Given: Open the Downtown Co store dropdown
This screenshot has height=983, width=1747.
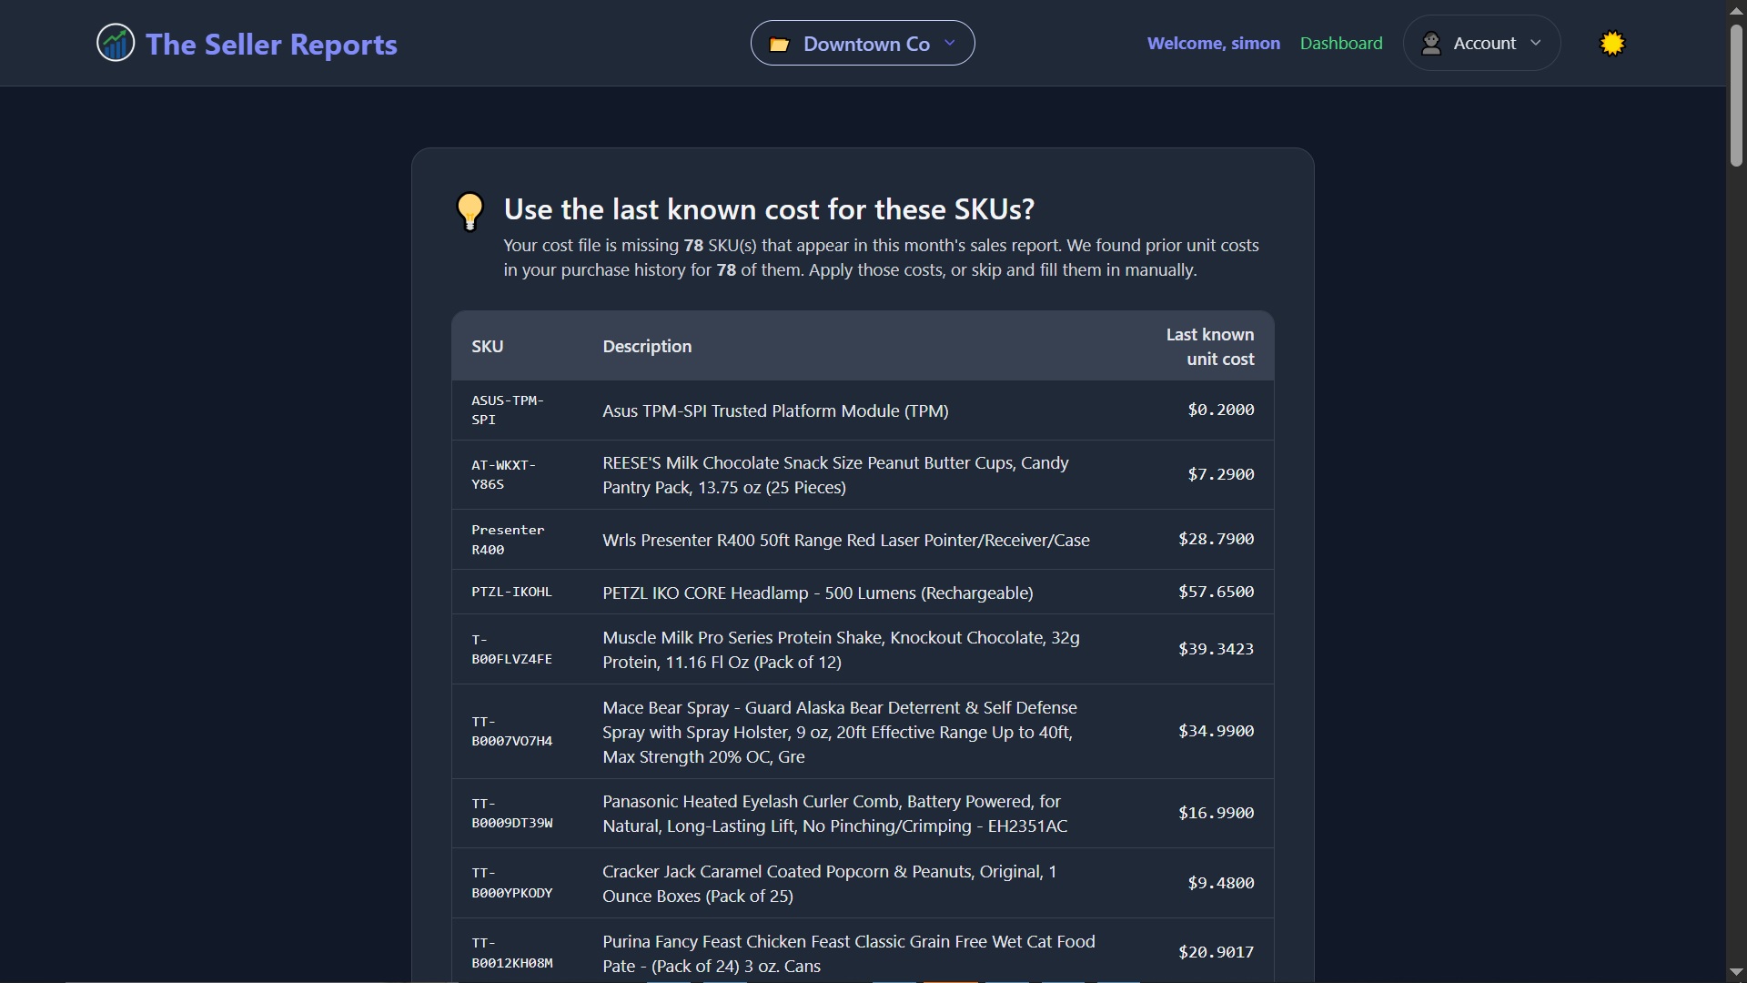Looking at the screenshot, I should point(863,43).
